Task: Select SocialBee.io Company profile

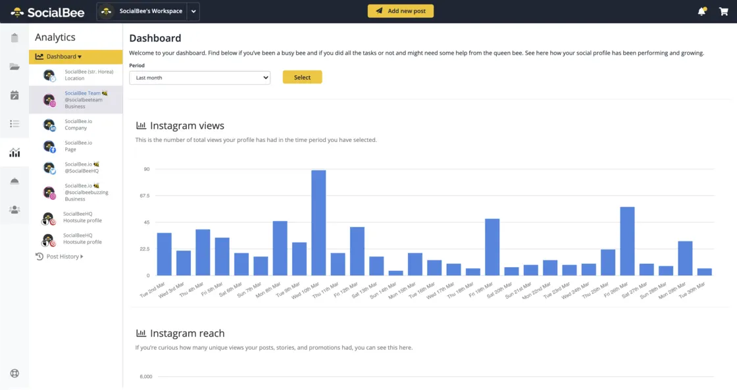Action: coord(76,125)
